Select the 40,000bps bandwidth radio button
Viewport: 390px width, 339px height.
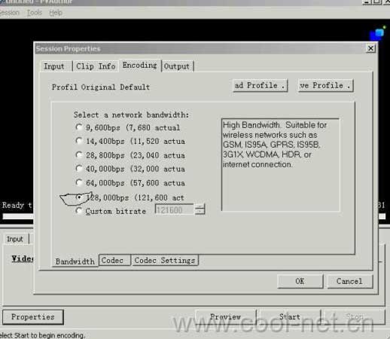(79, 169)
